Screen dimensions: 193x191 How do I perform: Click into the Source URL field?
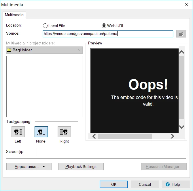pyautogui.click(x=108, y=34)
